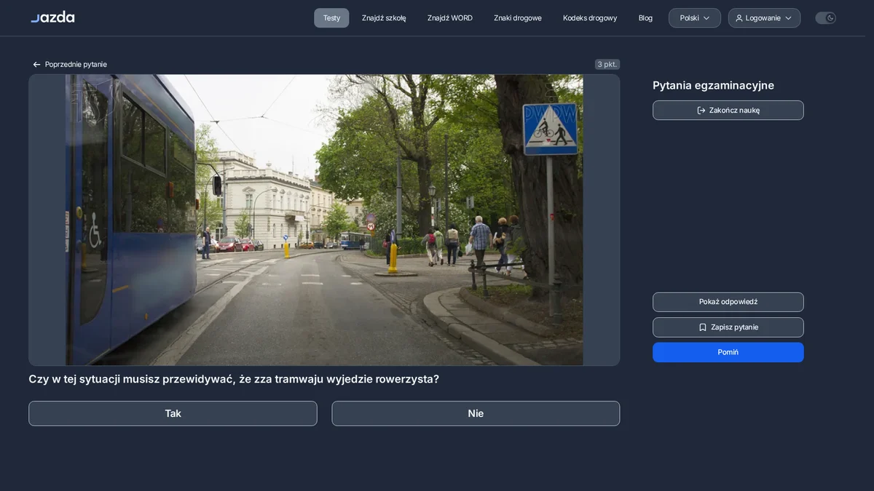
Task: Open Znaki drogowe menu item
Action: (518, 18)
